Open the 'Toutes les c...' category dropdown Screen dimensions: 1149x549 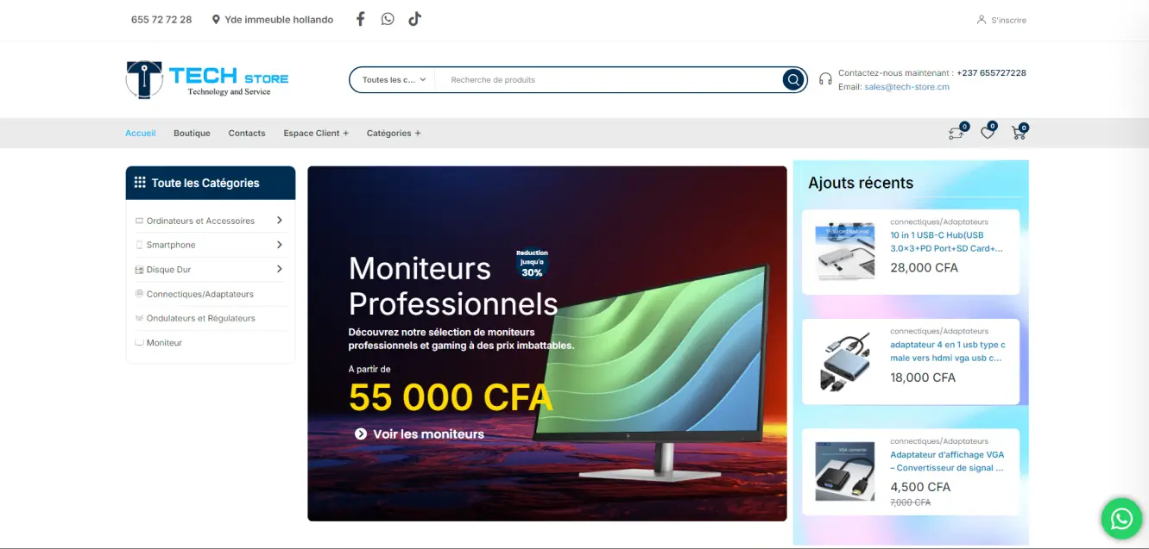(394, 80)
